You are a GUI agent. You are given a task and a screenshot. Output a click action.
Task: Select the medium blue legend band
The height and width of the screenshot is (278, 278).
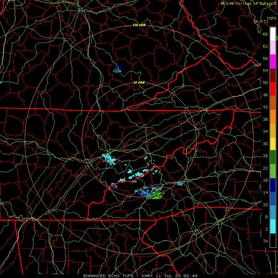click(273, 199)
